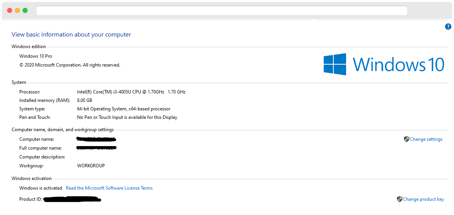Click the 'Windows activation' section header
Viewport: 454px width, 215px height.
tap(32, 178)
